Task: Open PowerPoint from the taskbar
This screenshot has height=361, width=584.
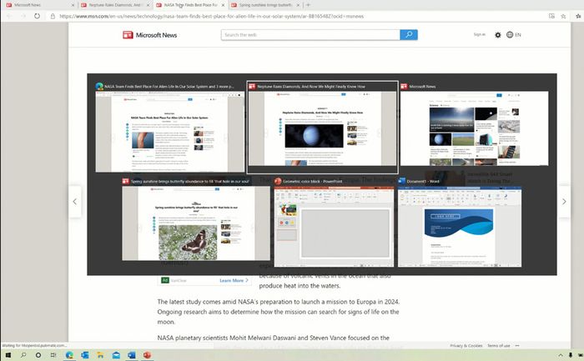Action: coord(147,355)
